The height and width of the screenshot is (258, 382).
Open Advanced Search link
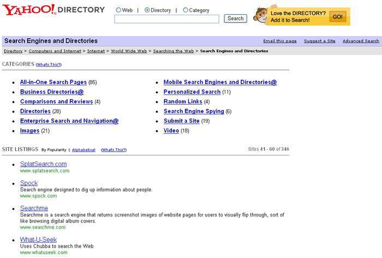361,41
